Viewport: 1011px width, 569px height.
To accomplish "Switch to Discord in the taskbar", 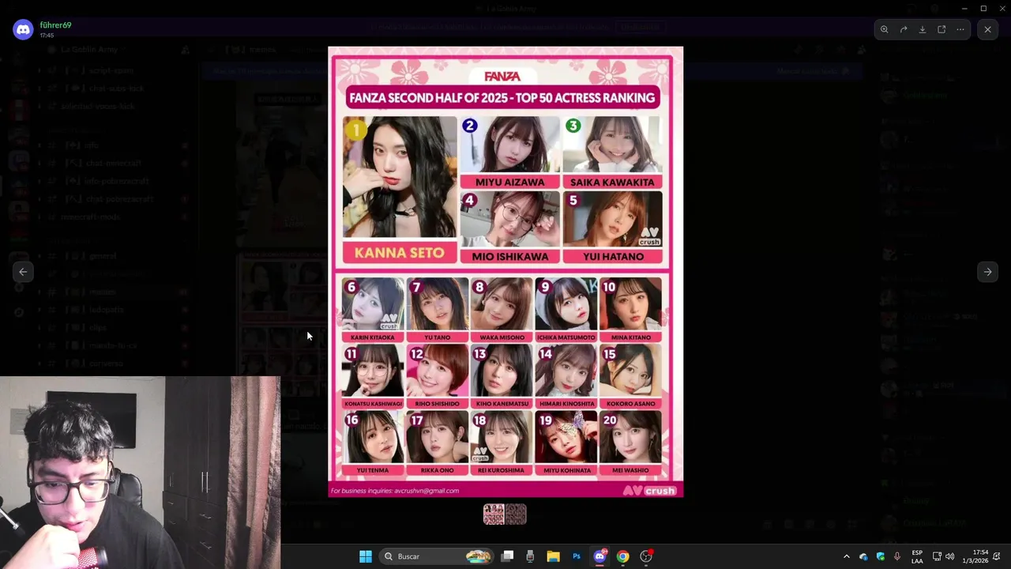I will click(x=599, y=556).
